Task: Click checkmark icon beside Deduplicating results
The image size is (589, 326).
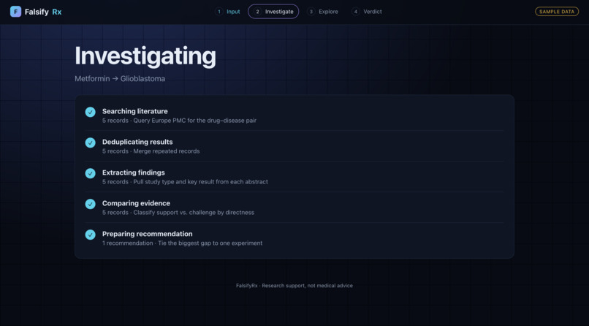Action: (x=90, y=143)
